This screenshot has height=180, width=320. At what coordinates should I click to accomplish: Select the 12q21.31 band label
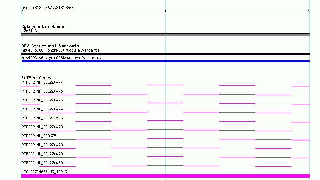click(x=30, y=31)
